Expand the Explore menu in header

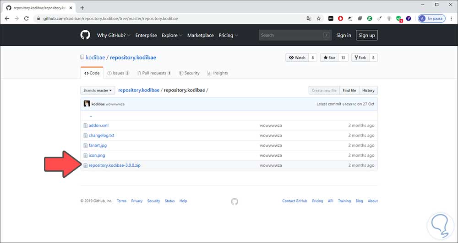tap(172, 35)
